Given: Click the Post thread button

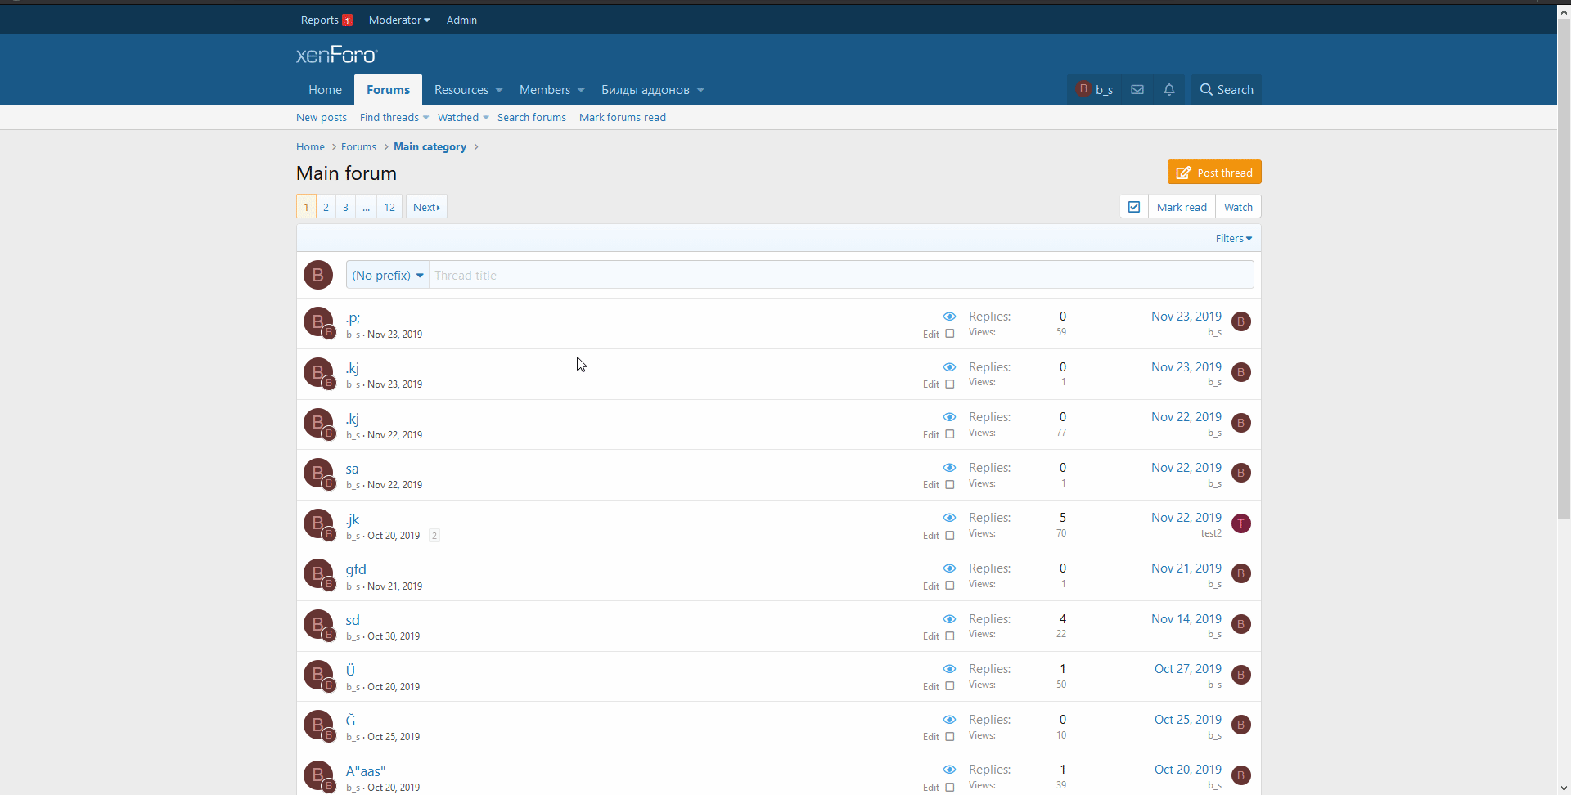Looking at the screenshot, I should pyautogui.click(x=1214, y=173).
